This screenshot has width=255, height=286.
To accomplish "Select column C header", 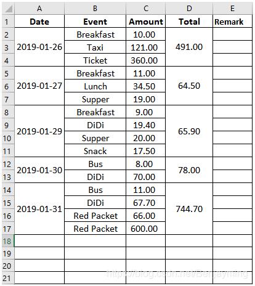I will coord(146,9).
